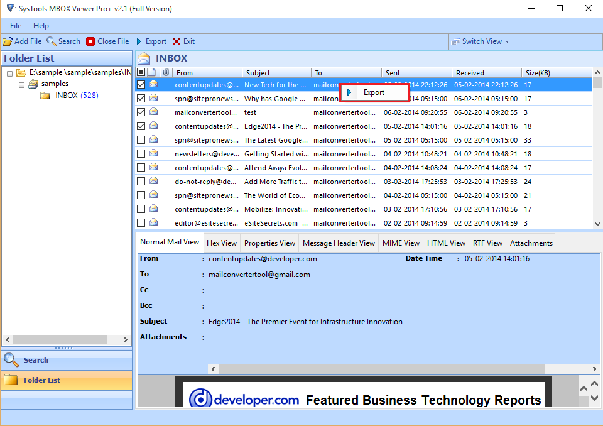Image resolution: width=603 pixels, height=426 pixels.
Task: Click the developer.com logo in preview
Action: 244,399
